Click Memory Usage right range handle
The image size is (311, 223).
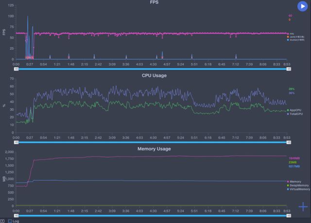coord(289,216)
